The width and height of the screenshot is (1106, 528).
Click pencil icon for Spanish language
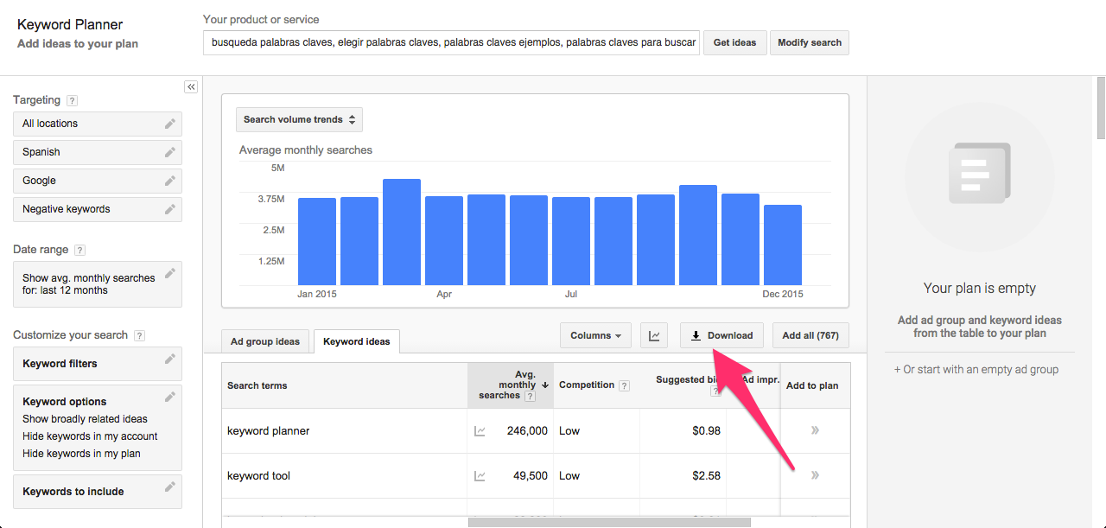point(170,152)
